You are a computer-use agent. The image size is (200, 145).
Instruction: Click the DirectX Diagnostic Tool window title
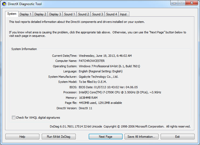(25, 4)
